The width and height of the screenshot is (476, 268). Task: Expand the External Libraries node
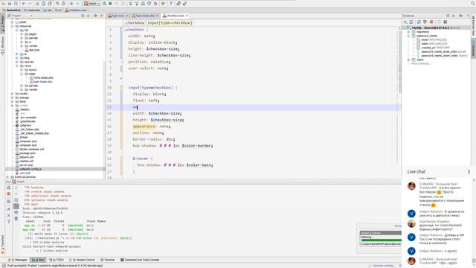7,177
